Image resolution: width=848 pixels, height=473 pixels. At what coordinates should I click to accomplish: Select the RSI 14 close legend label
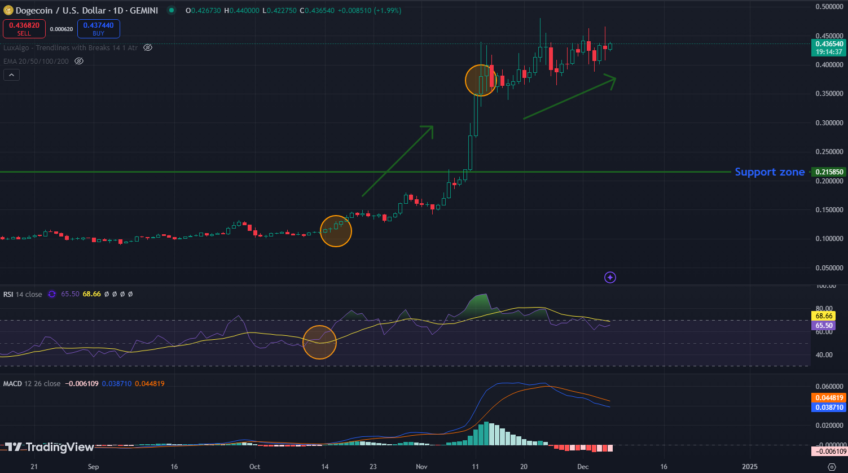tap(23, 294)
